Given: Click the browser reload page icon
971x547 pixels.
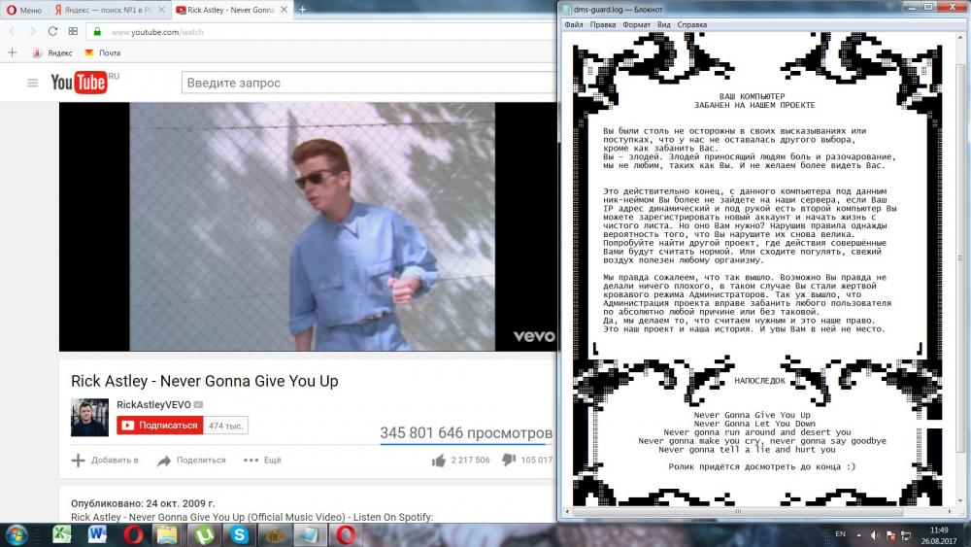Looking at the screenshot, I should pyautogui.click(x=52, y=31).
